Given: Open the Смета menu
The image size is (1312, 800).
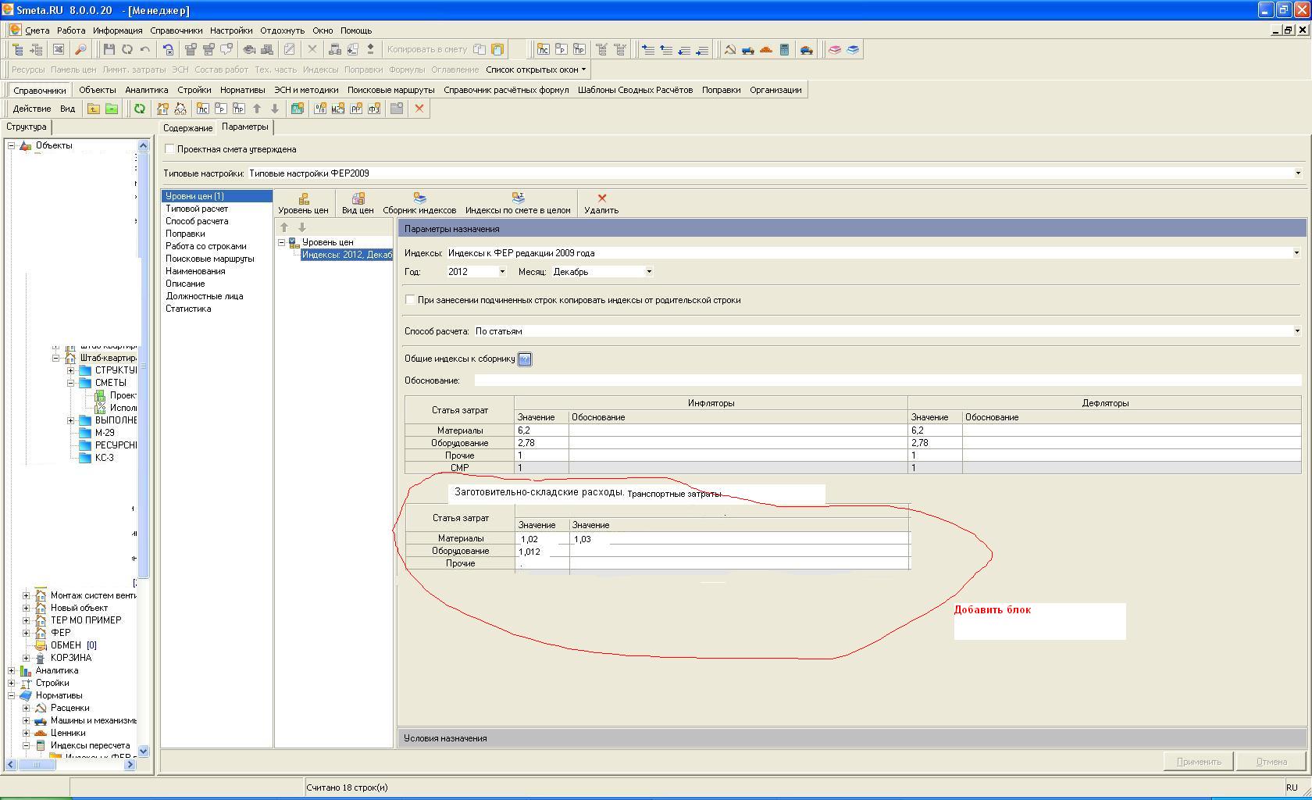Looking at the screenshot, I should click(x=37, y=30).
